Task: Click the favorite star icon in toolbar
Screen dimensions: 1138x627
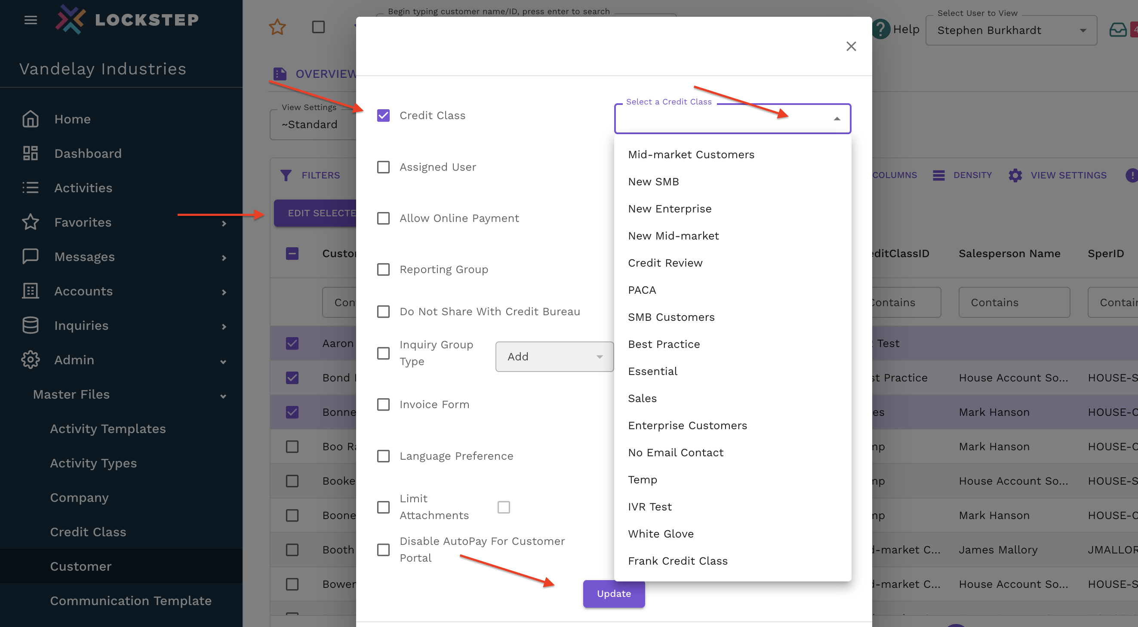Action: 277,28
